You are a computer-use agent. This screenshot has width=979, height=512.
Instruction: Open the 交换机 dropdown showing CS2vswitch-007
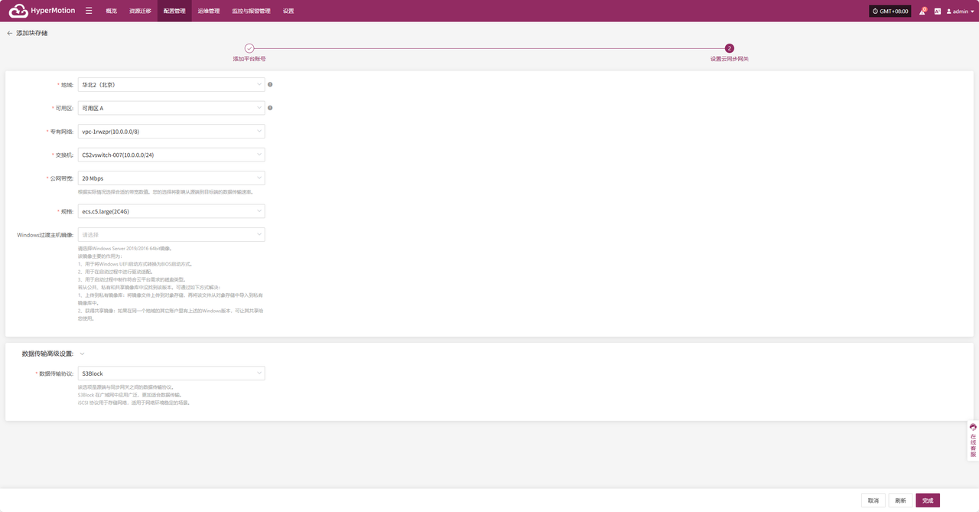[171, 155]
